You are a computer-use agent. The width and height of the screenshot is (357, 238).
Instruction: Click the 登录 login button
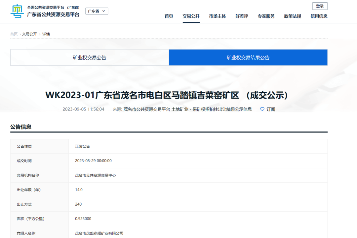pos(320,6)
